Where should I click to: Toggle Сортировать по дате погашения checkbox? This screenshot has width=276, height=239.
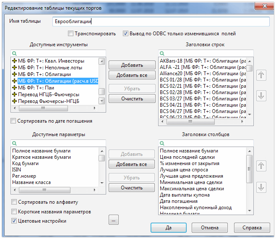pos(14,121)
